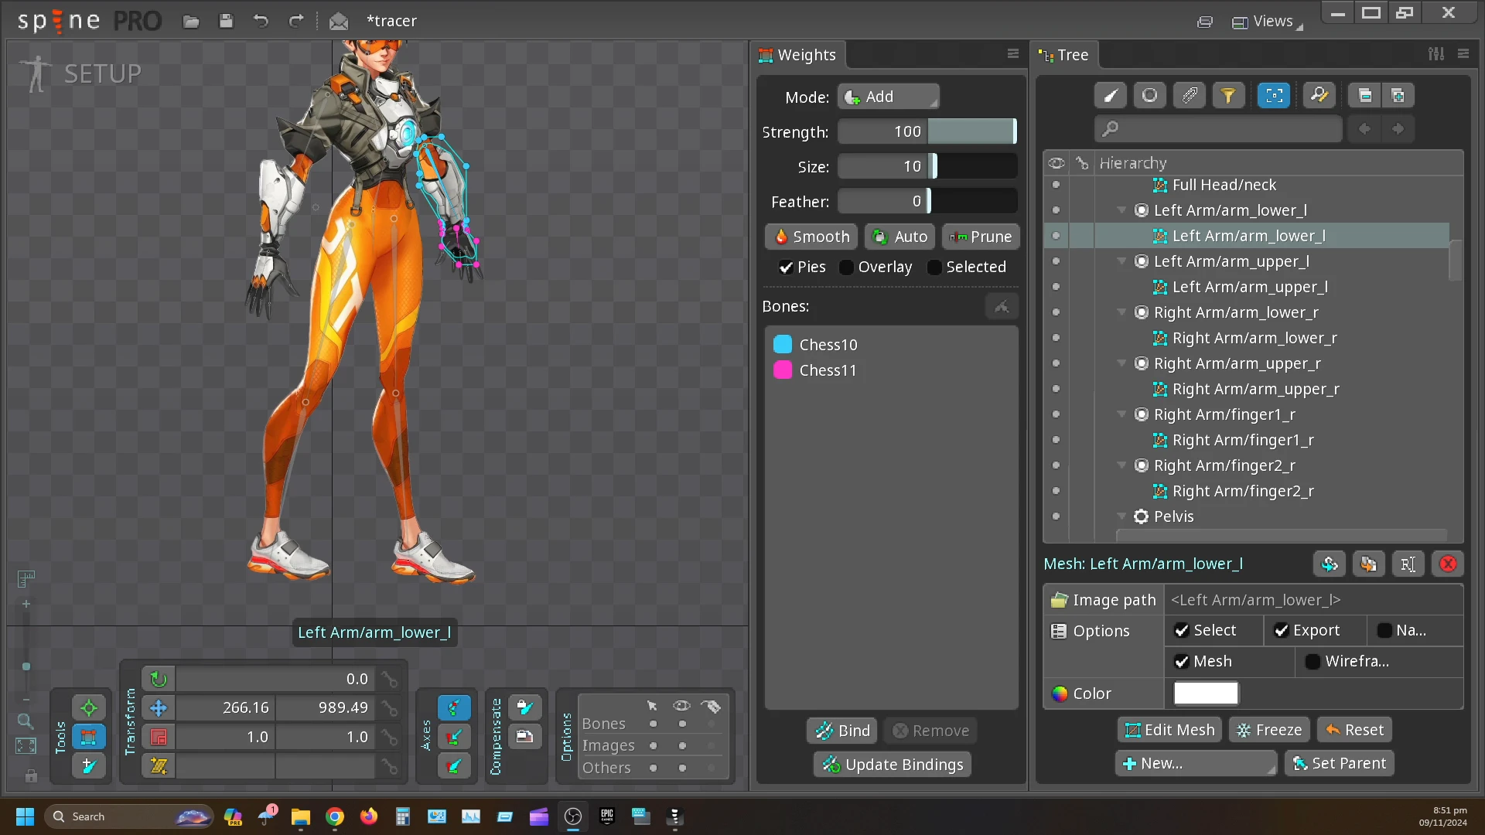This screenshot has height=835, width=1485.
Task: Click the white Color swatch
Action: (1206, 694)
